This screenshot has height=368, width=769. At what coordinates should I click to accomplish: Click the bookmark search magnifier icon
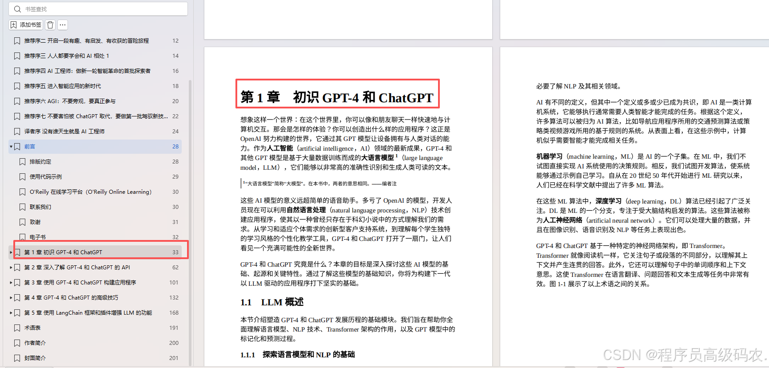point(17,9)
